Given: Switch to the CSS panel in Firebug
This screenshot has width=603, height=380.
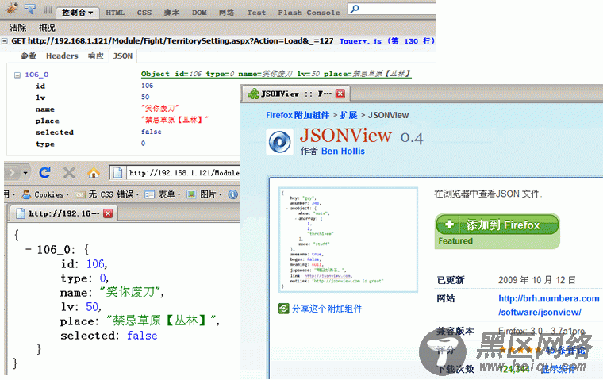Looking at the screenshot, I should pos(144,13).
